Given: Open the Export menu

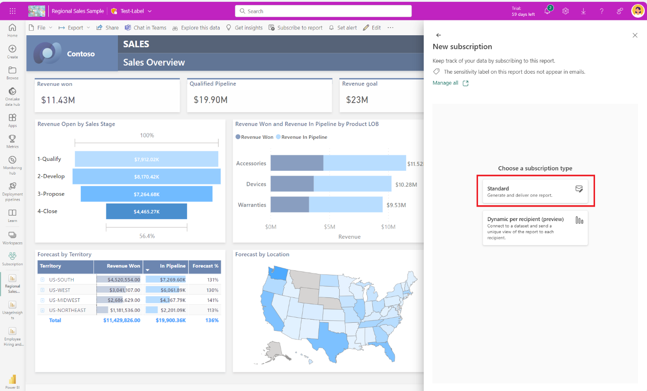Looking at the screenshot, I should pyautogui.click(x=75, y=28).
